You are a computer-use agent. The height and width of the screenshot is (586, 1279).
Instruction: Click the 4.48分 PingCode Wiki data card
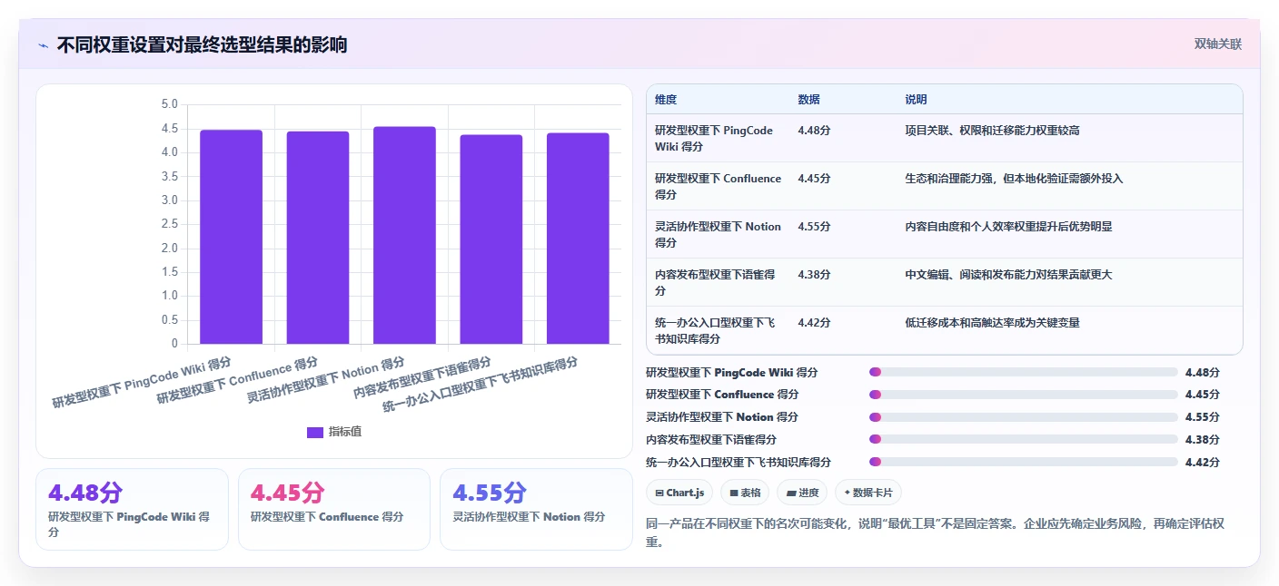132,509
